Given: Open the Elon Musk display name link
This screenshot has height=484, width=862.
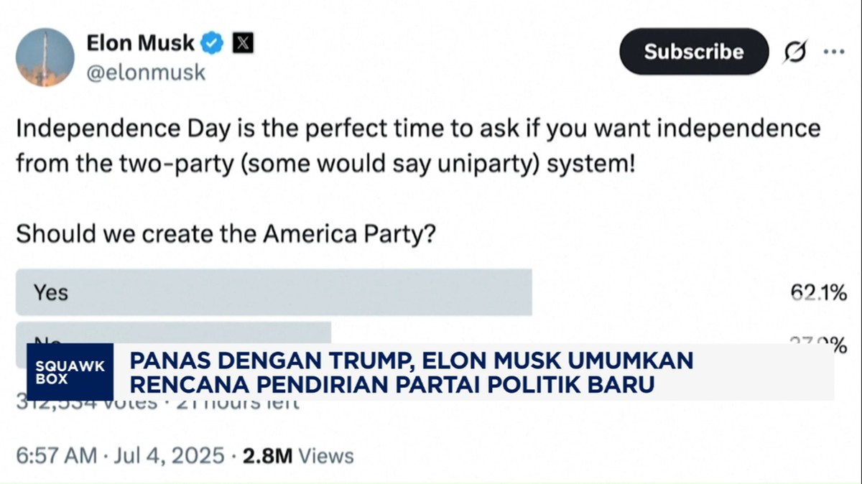Looking at the screenshot, I should coord(140,43).
